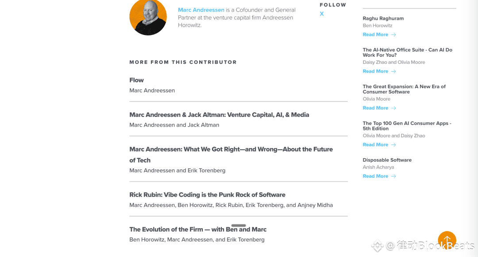This screenshot has height=257, width=478.
Task: Click Read More arrow under Disposable Software
Action: pos(393,176)
